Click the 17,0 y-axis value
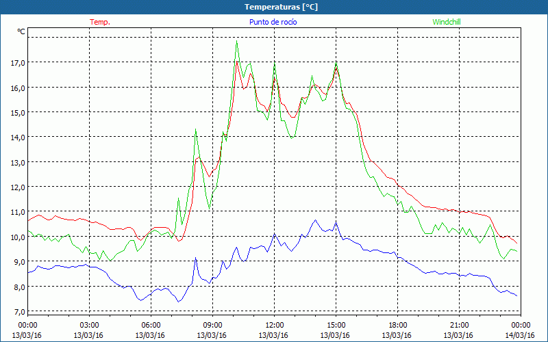Screen dimensions: 548x342 click(x=18, y=63)
